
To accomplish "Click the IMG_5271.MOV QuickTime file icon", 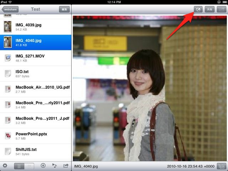I will click(8, 58).
